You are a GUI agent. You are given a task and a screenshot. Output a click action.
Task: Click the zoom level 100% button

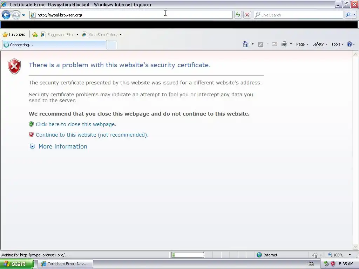(336, 255)
